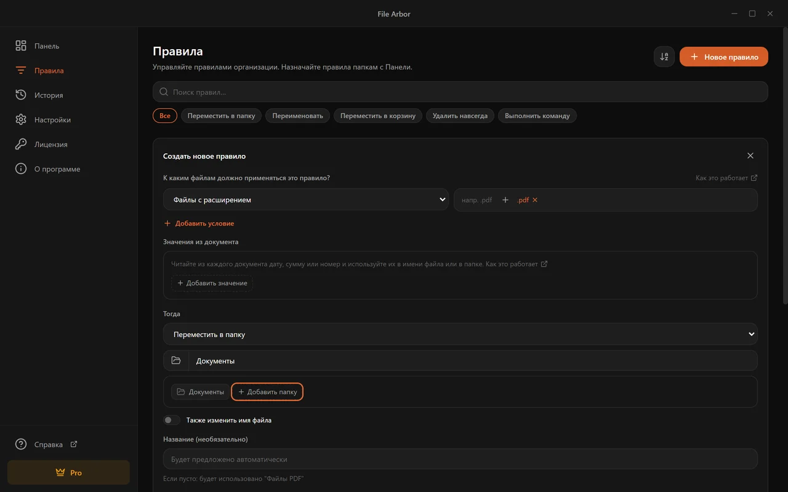Expand the Переместить в папку action dropdown
Viewport: 788px width, 492px height.
click(x=460, y=335)
